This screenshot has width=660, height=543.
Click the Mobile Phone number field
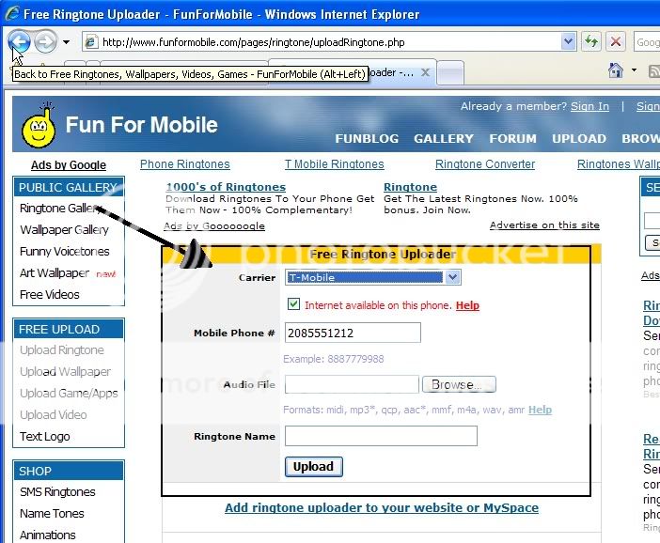click(353, 333)
